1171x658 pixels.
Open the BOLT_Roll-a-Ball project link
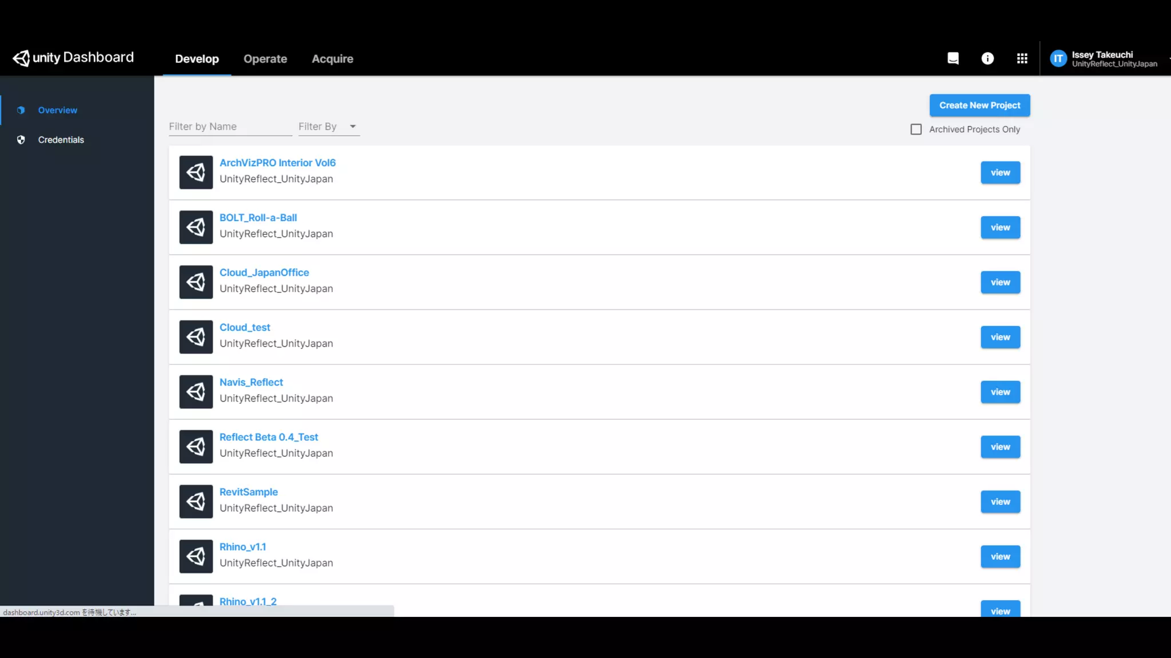tap(258, 218)
